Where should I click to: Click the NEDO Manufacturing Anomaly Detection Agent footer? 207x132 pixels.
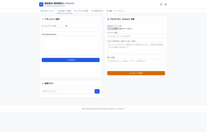(x=104, y=109)
